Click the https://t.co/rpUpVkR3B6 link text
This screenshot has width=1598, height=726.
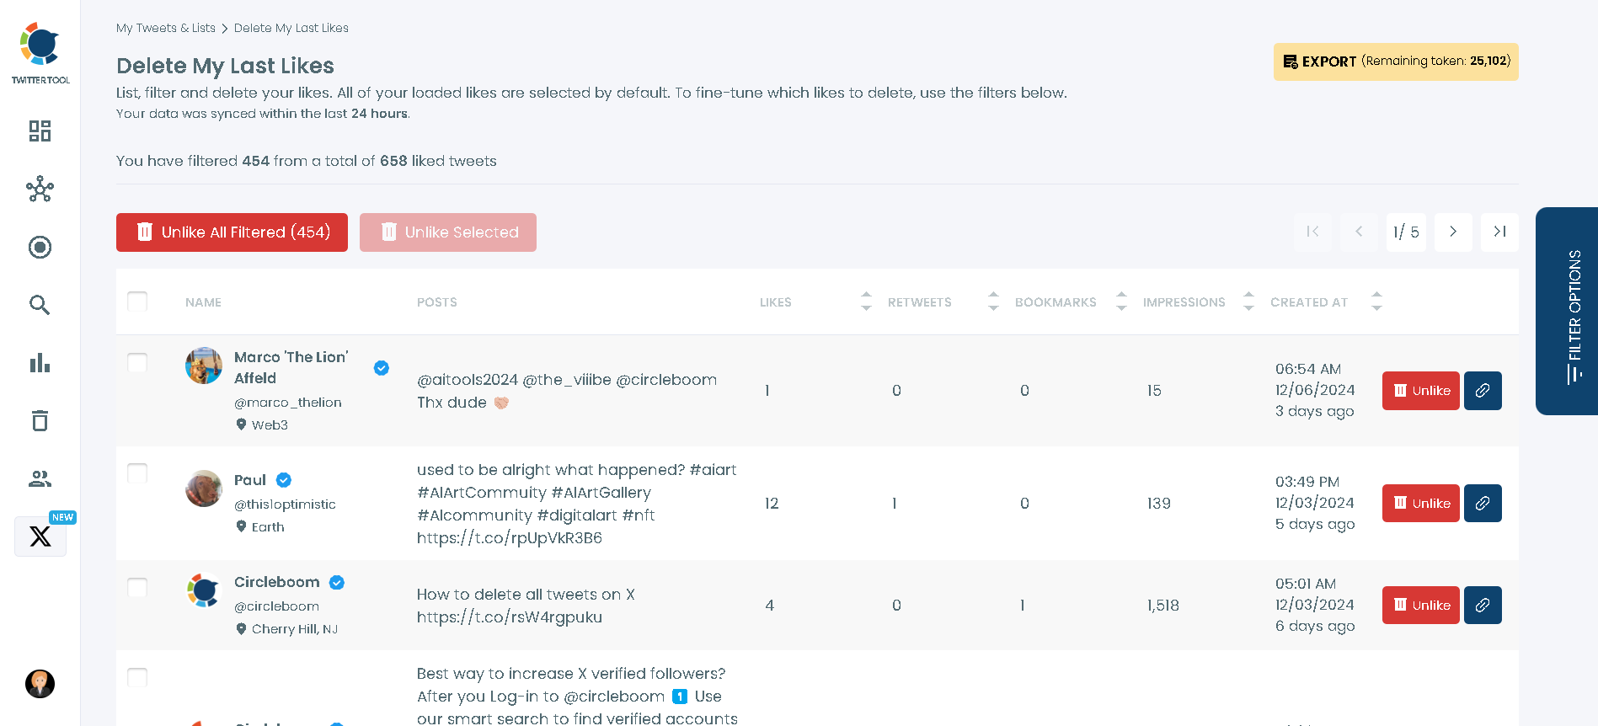point(510,538)
